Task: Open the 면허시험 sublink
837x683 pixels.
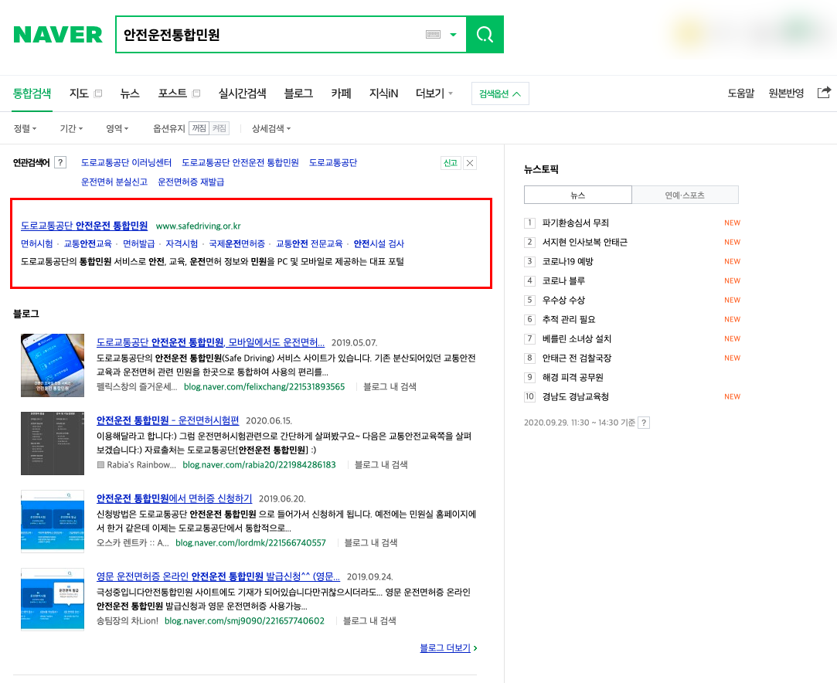Action: pyautogui.click(x=37, y=244)
